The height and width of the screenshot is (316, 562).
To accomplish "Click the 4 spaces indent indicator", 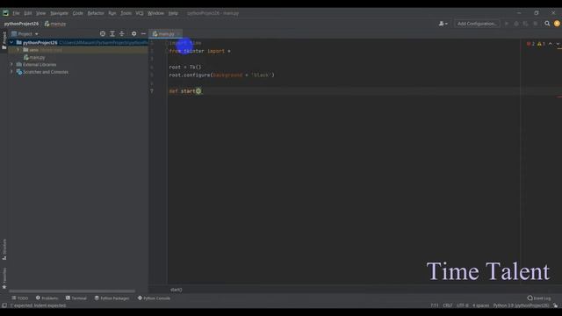I will (480, 305).
